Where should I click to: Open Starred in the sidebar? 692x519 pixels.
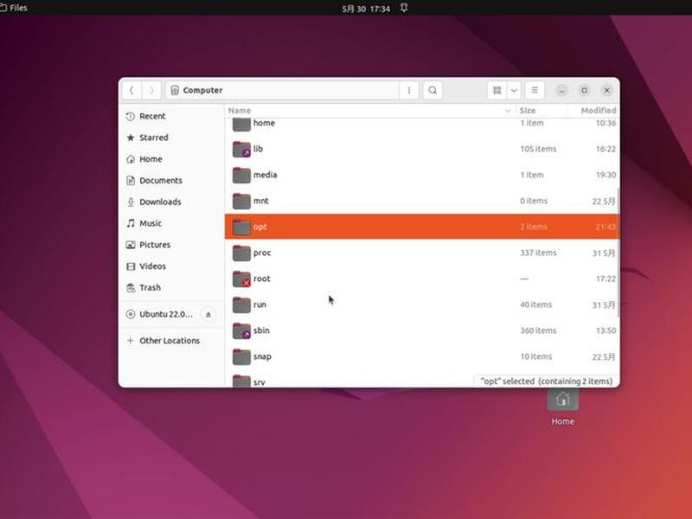tap(171, 138)
